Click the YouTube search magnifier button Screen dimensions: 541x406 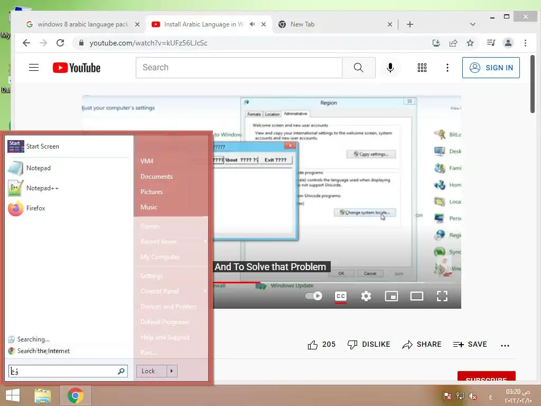[359, 68]
